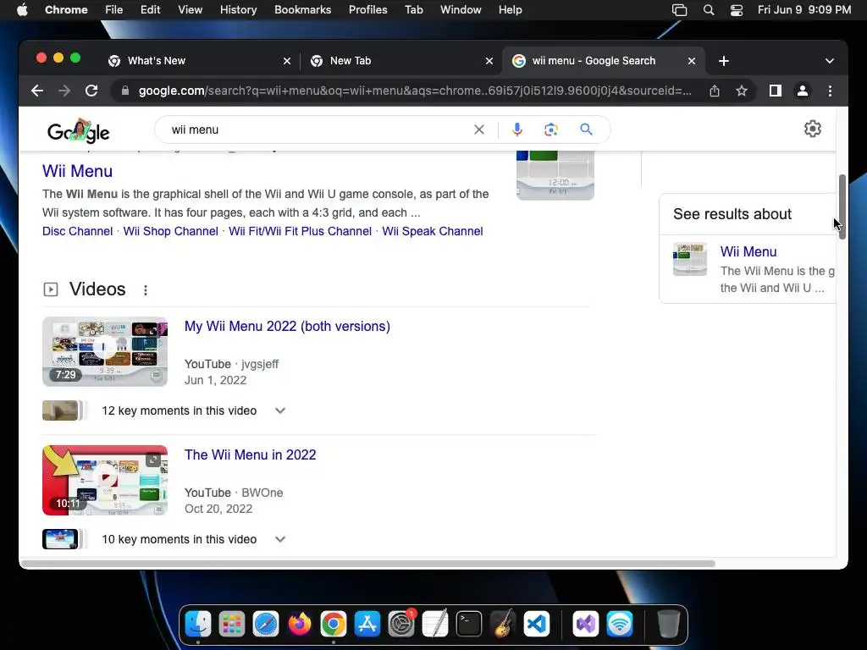
Task: Close the New Tab tab
Action: click(489, 61)
